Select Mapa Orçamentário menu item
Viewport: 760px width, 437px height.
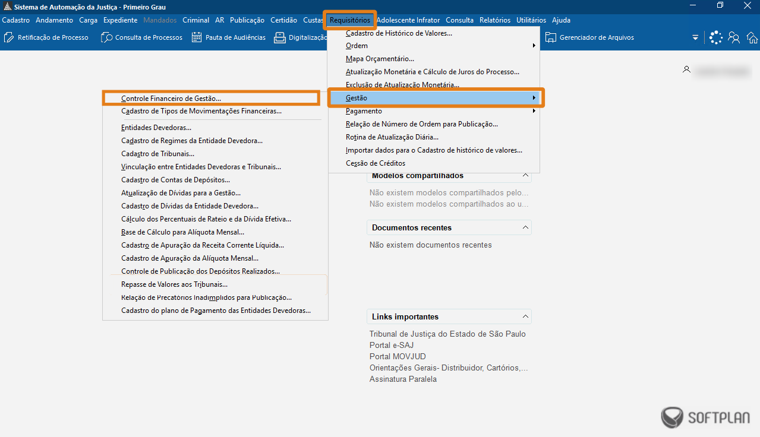tap(434, 59)
